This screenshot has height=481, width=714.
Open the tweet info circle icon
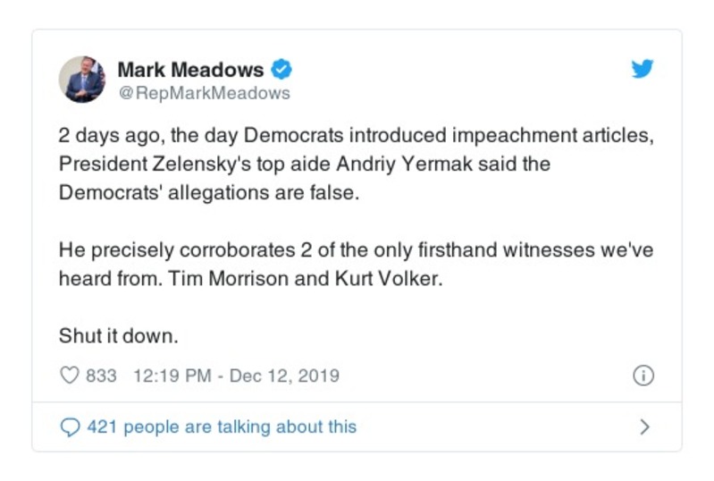[643, 376]
